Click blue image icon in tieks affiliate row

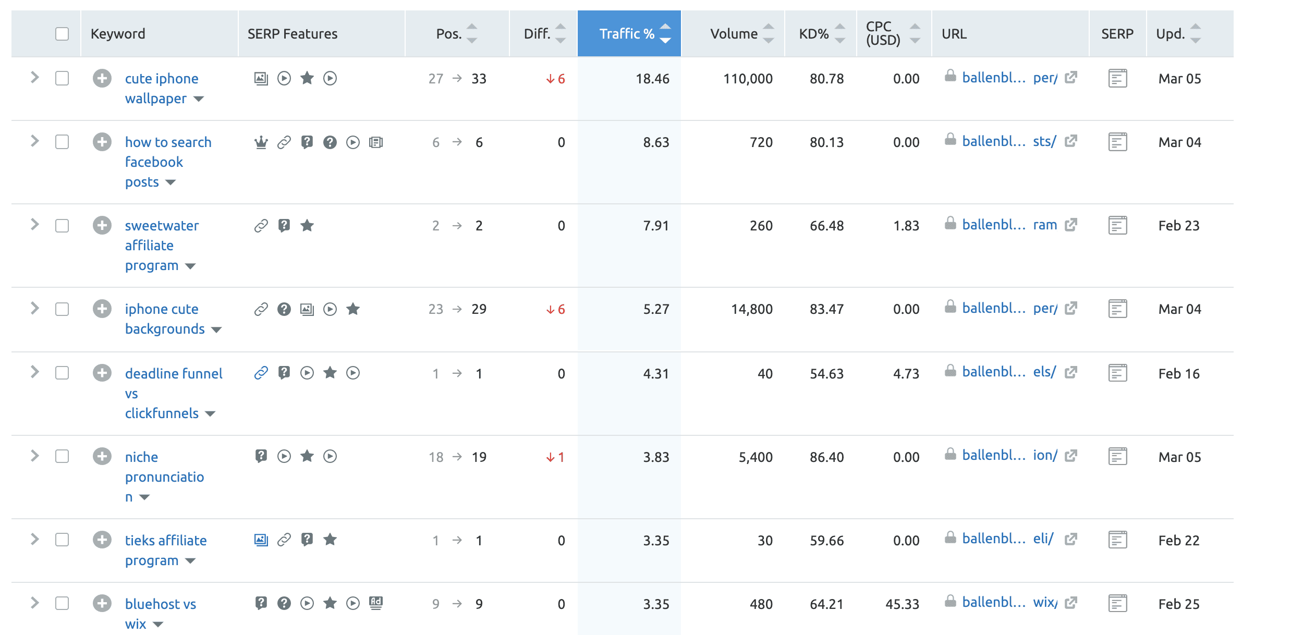click(261, 540)
